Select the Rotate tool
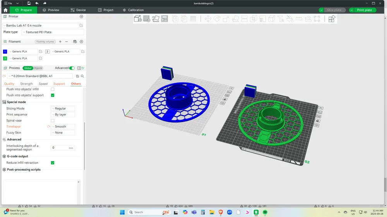This screenshot has height=217, width=387. tap(217, 19)
